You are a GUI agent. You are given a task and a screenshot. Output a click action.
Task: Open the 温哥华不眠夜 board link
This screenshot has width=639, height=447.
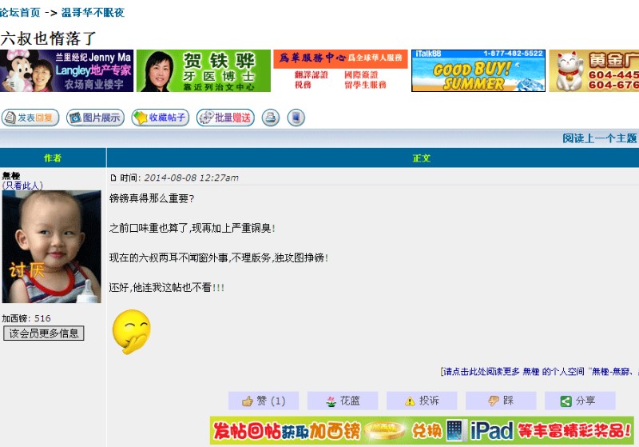[93, 13]
